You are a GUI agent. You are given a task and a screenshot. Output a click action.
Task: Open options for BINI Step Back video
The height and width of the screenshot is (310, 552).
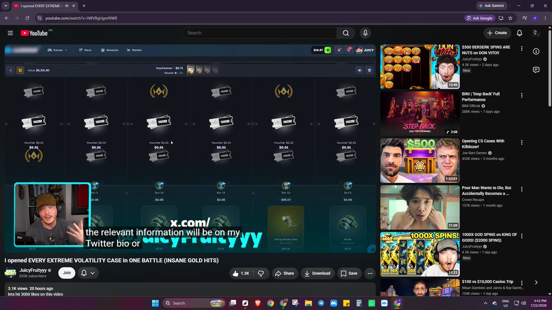tap(522, 96)
